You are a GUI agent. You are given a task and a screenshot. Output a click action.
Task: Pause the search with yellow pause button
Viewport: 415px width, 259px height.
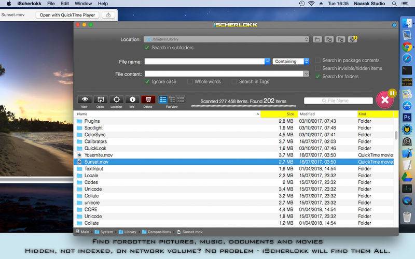(x=392, y=93)
